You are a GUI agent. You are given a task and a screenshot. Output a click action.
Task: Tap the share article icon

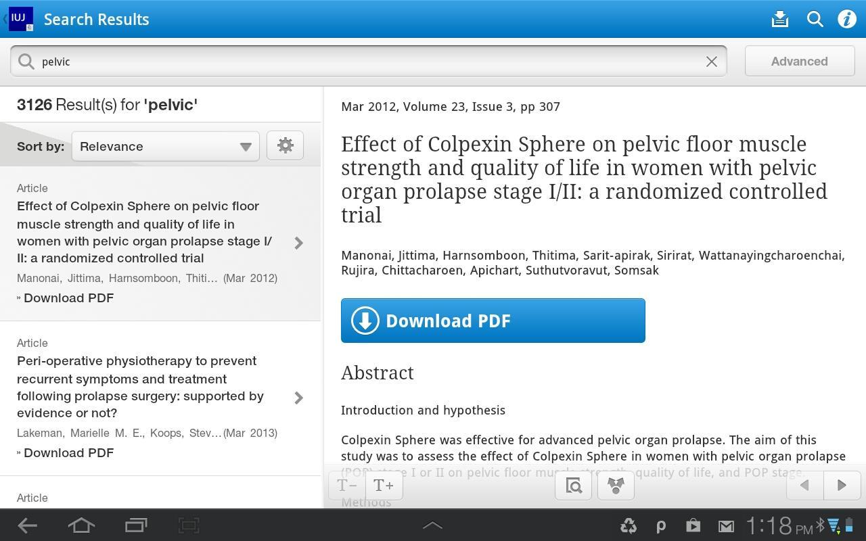[616, 486]
